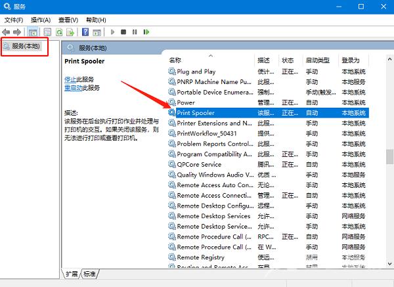
Task: Click the gear icon of Plug and Play
Action: (x=172, y=72)
